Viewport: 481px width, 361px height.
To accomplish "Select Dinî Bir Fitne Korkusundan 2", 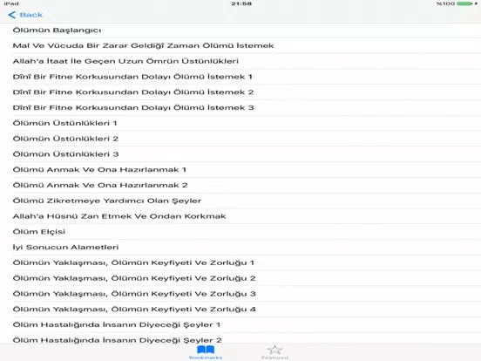I will (240, 92).
